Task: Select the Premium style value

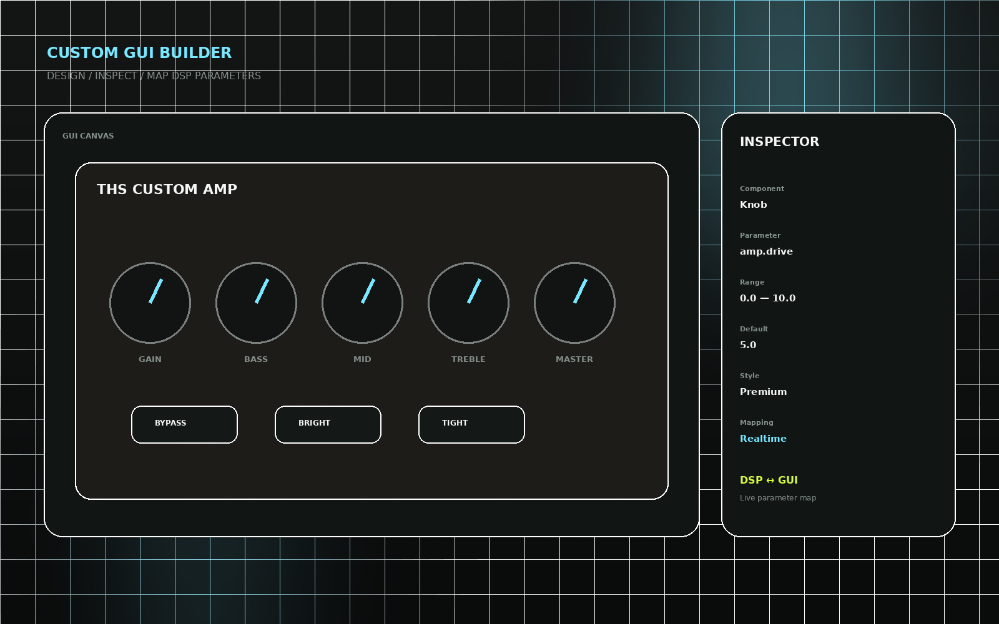Action: pyautogui.click(x=763, y=392)
